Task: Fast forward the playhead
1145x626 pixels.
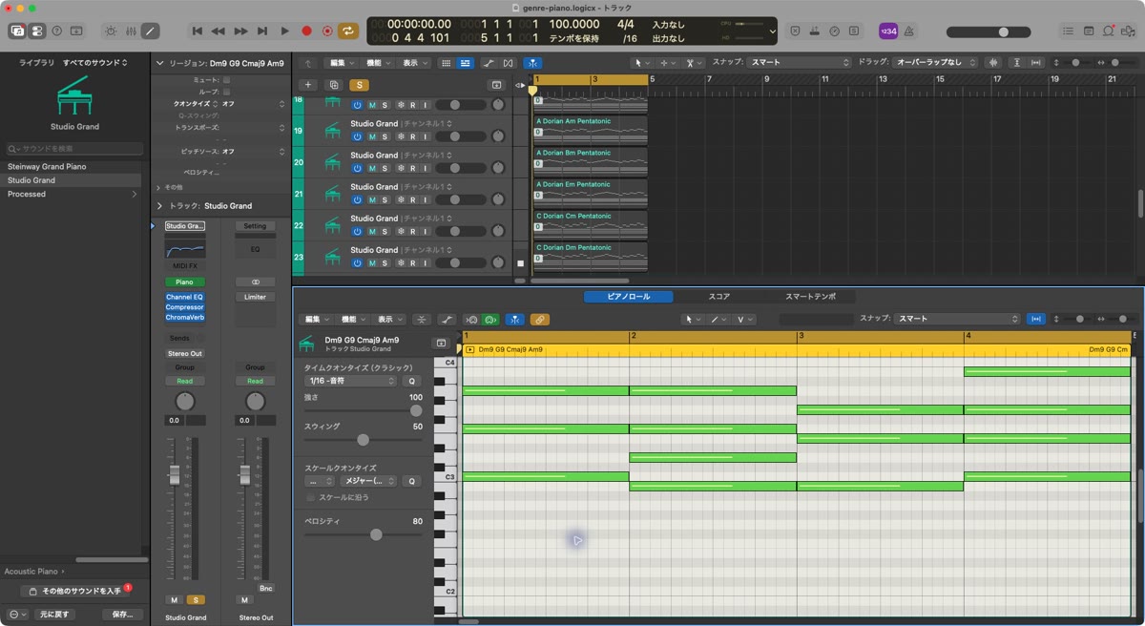Action: [x=240, y=31]
